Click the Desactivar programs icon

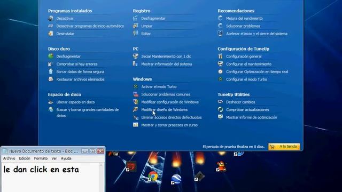(x=51, y=18)
